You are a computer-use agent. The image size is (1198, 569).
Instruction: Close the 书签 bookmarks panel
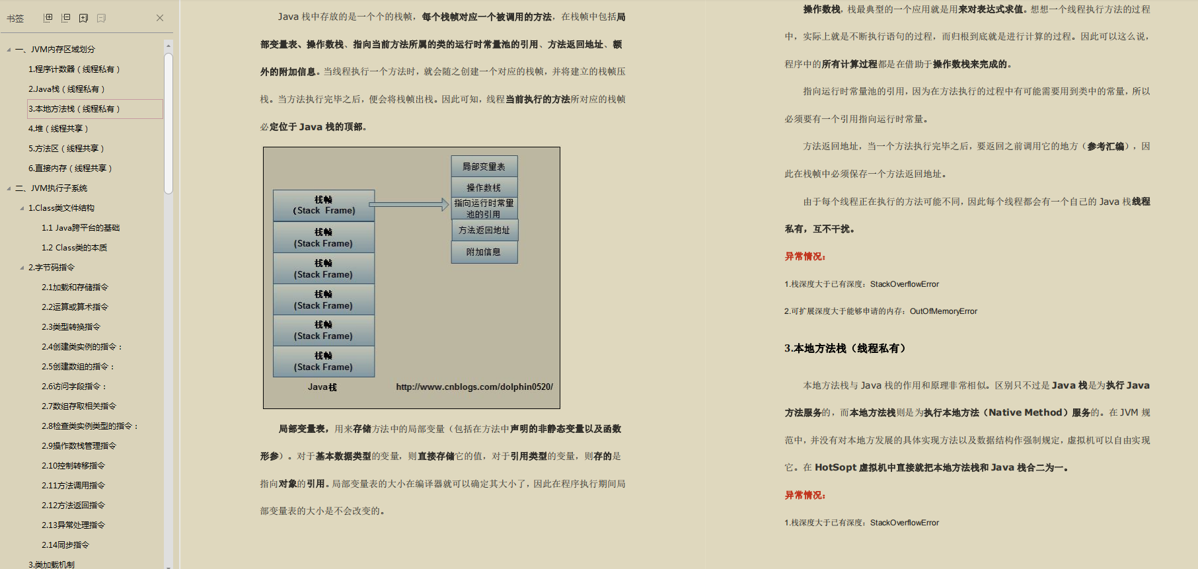tap(160, 18)
